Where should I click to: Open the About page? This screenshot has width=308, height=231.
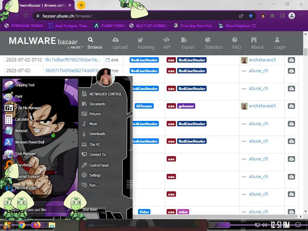point(257,43)
